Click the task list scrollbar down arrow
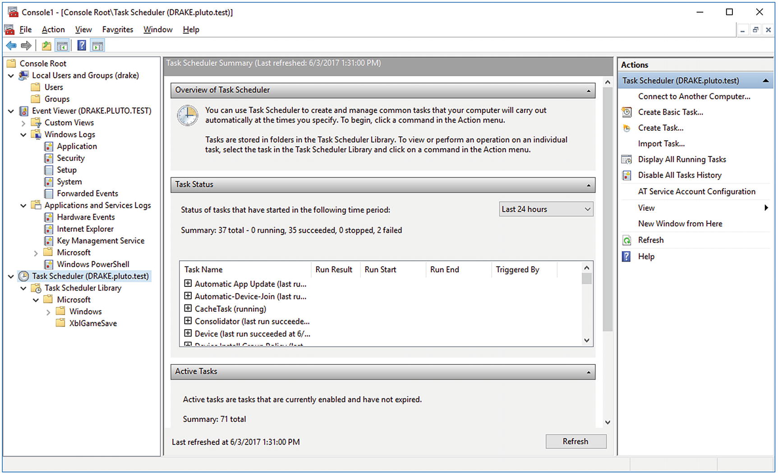Image resolution: width=778 pixels, height=475 pixels. 587,340
